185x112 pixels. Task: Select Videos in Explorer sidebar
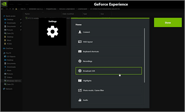click(x=10, y=77)
